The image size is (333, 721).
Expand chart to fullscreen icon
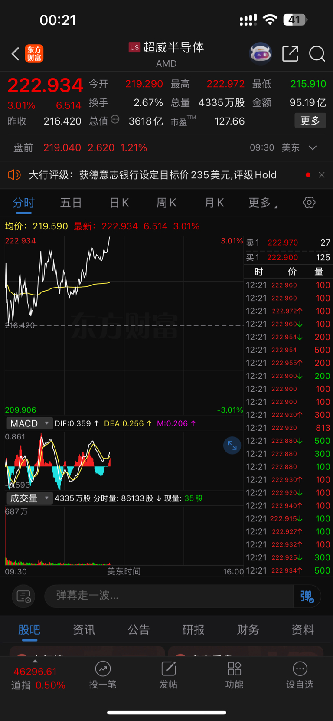point(232,446)
